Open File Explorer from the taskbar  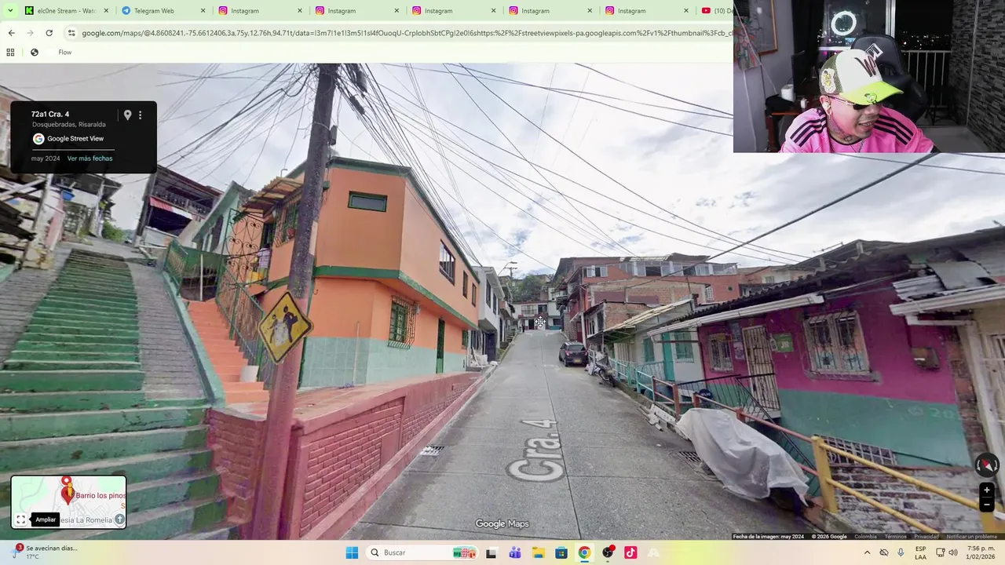(x=539, y=552)
